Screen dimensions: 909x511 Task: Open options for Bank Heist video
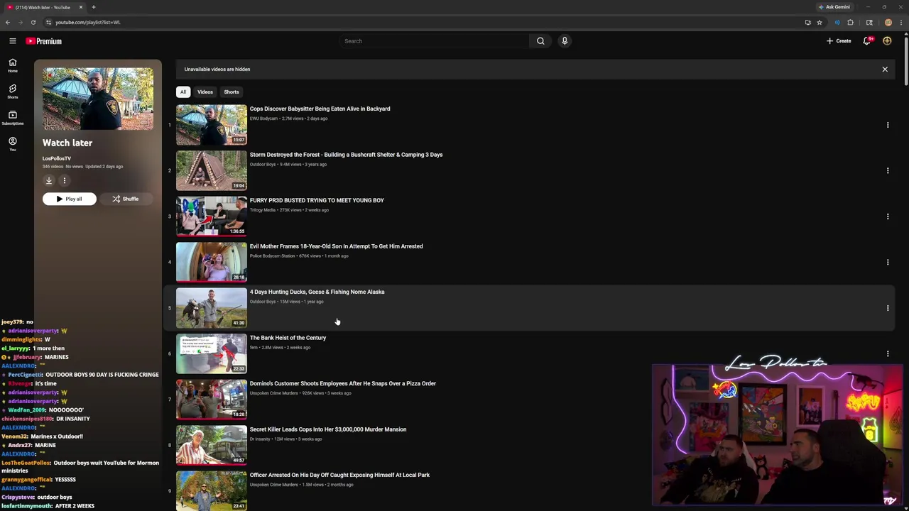[x=888, y=353]
